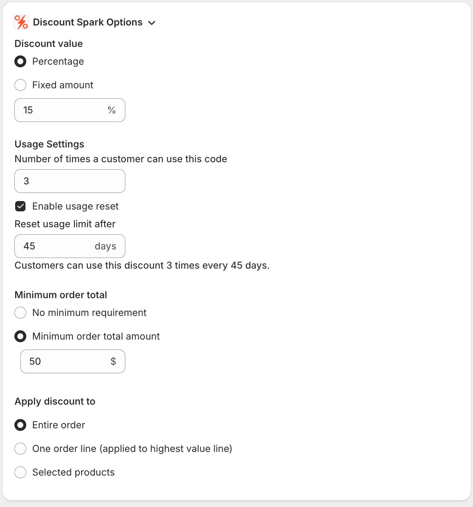
Task: Select Entire order for discount application
Action: pyautogui.click(x=20, y=425)
